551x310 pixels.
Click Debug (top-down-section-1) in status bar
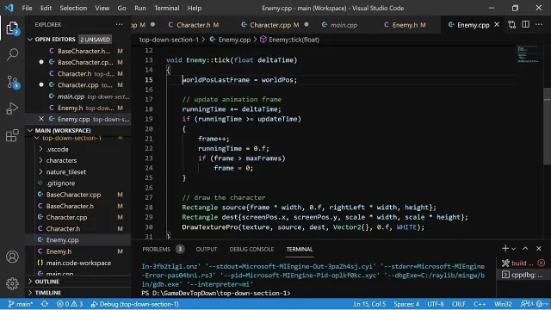click(135, 304)
